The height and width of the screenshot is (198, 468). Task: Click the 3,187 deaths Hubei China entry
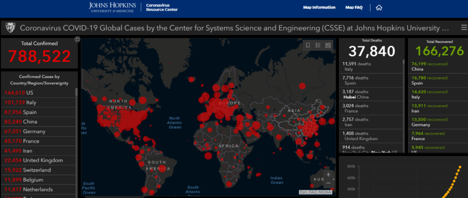click(371, 95)
